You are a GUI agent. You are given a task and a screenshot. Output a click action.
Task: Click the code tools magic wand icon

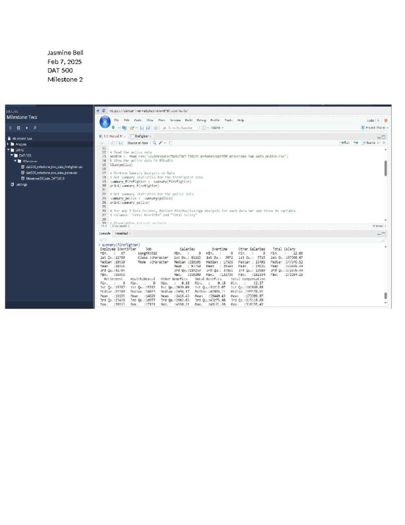(x=161, y=143)
